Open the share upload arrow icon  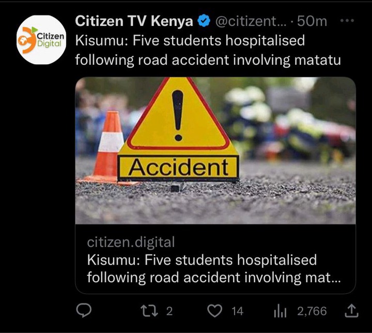(351, 311)
